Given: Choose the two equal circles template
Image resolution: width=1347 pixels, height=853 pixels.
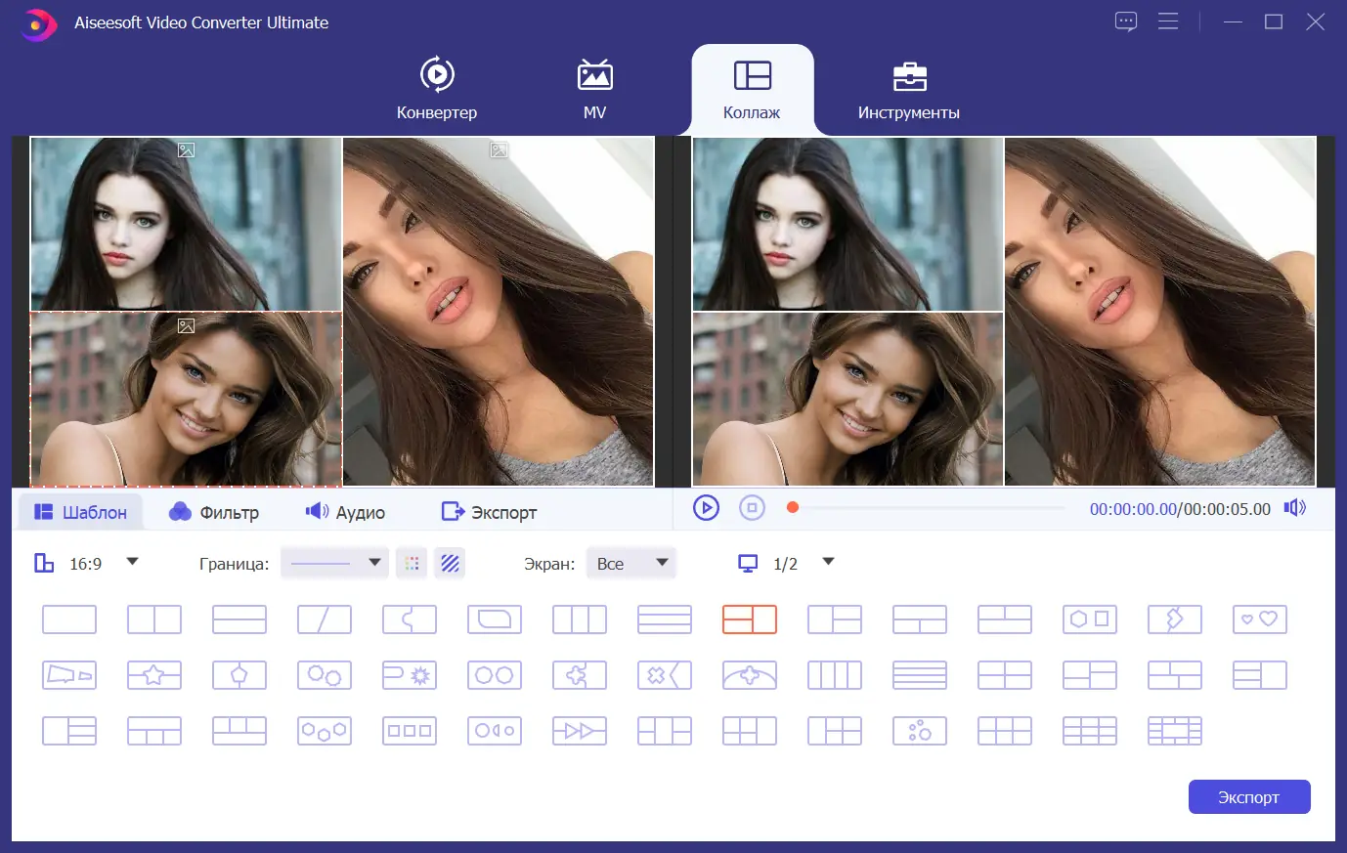Looking at the screenshot, I should (x=495, y=675).
